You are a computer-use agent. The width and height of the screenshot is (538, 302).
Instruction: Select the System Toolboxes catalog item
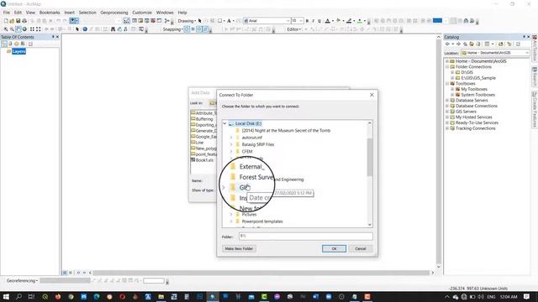click(x=477, y=95)
